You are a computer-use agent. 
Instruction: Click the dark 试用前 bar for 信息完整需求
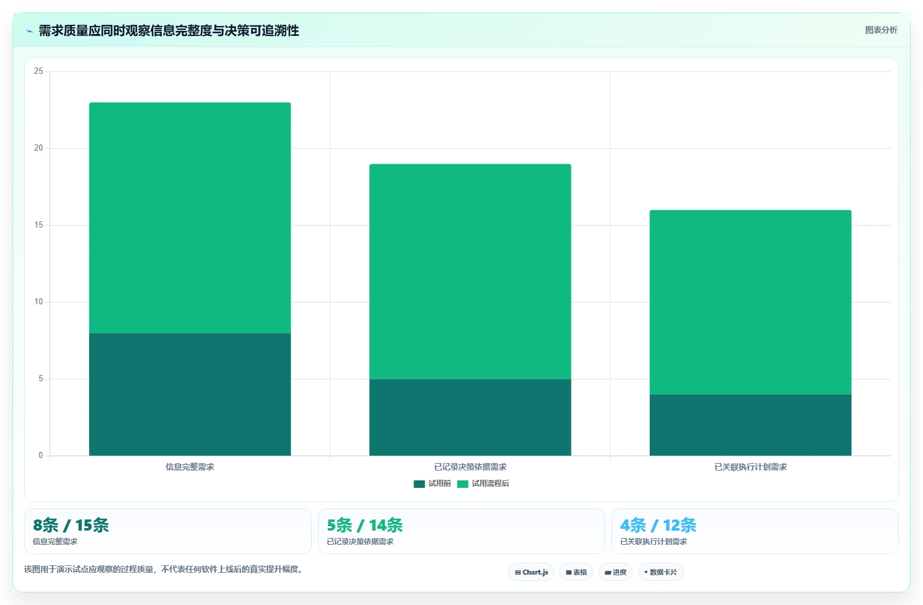(x=190, y=394)
